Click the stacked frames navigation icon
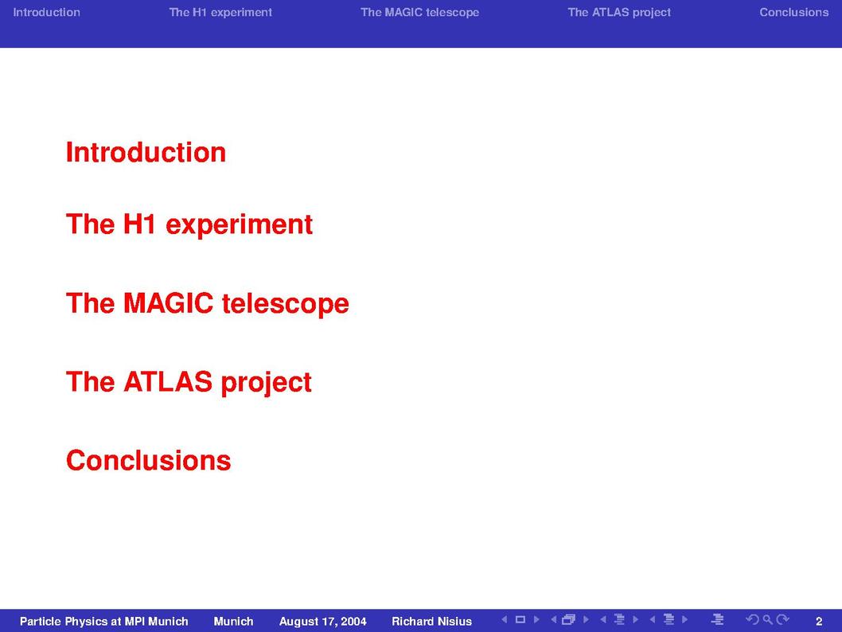The height and width of the screenshot is (632, 842). tap(568, 619)
